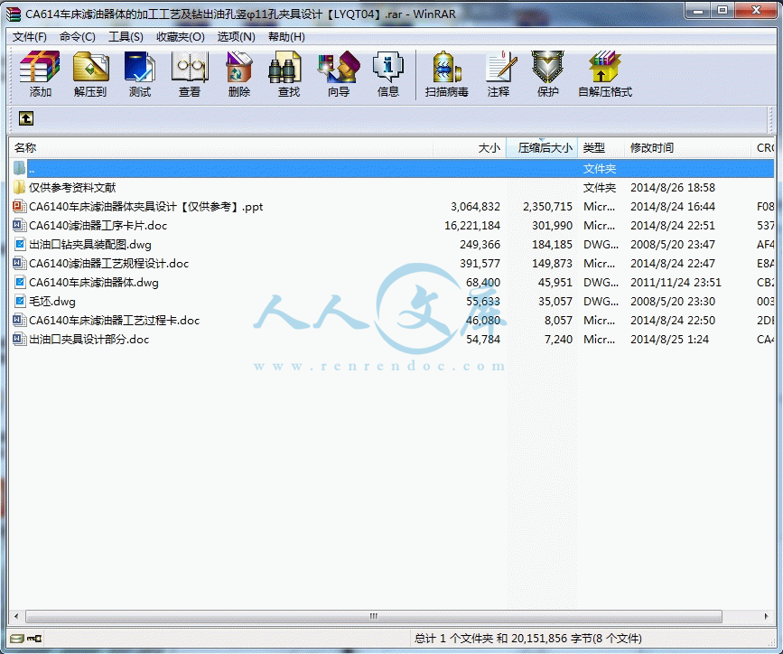Click the scroll right arrow
This screenshot has width=783, height=654.
(767, 616)
